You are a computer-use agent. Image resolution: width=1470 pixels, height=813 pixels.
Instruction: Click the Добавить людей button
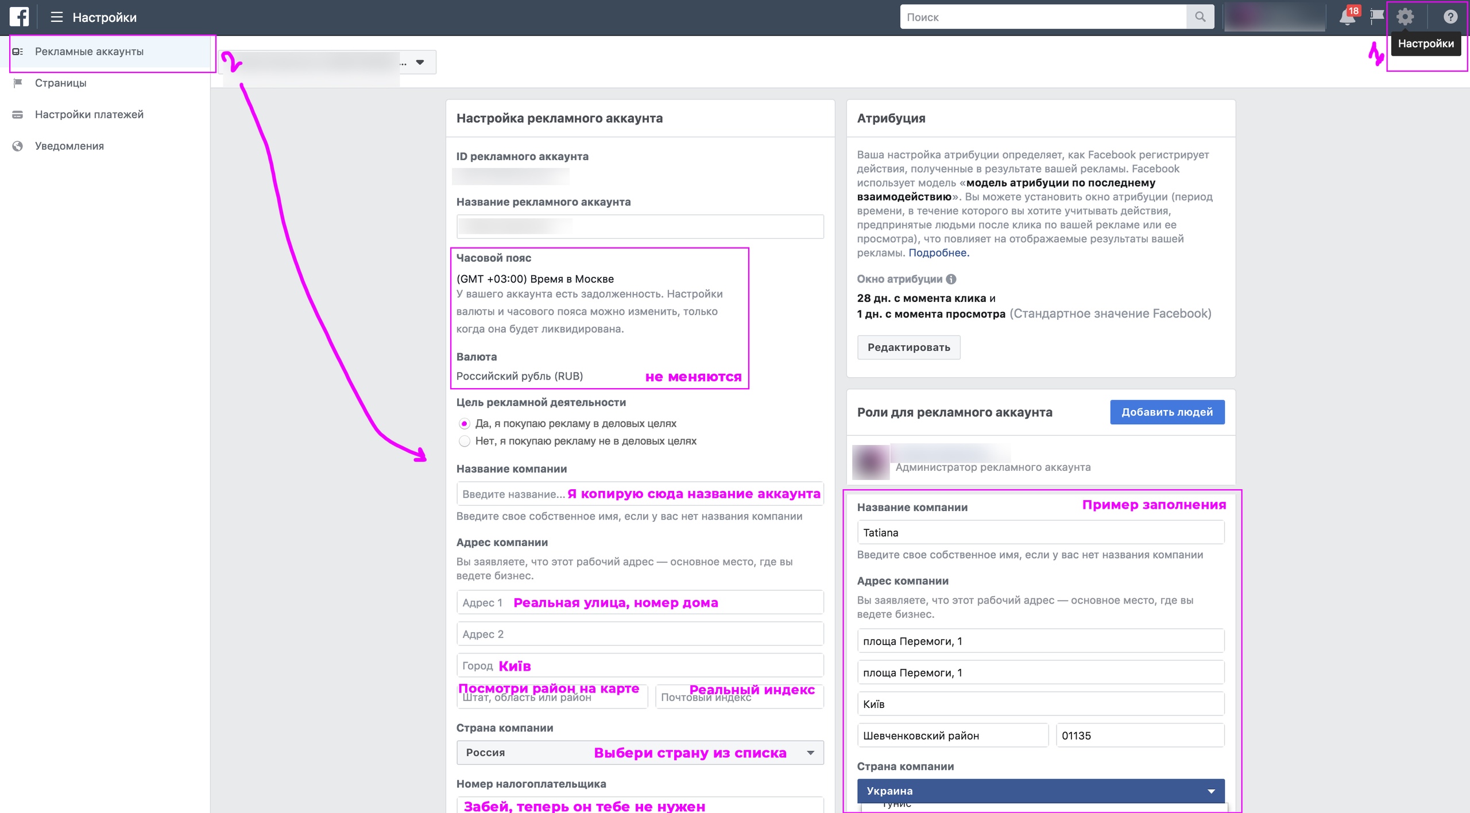tap(1167, 412)
